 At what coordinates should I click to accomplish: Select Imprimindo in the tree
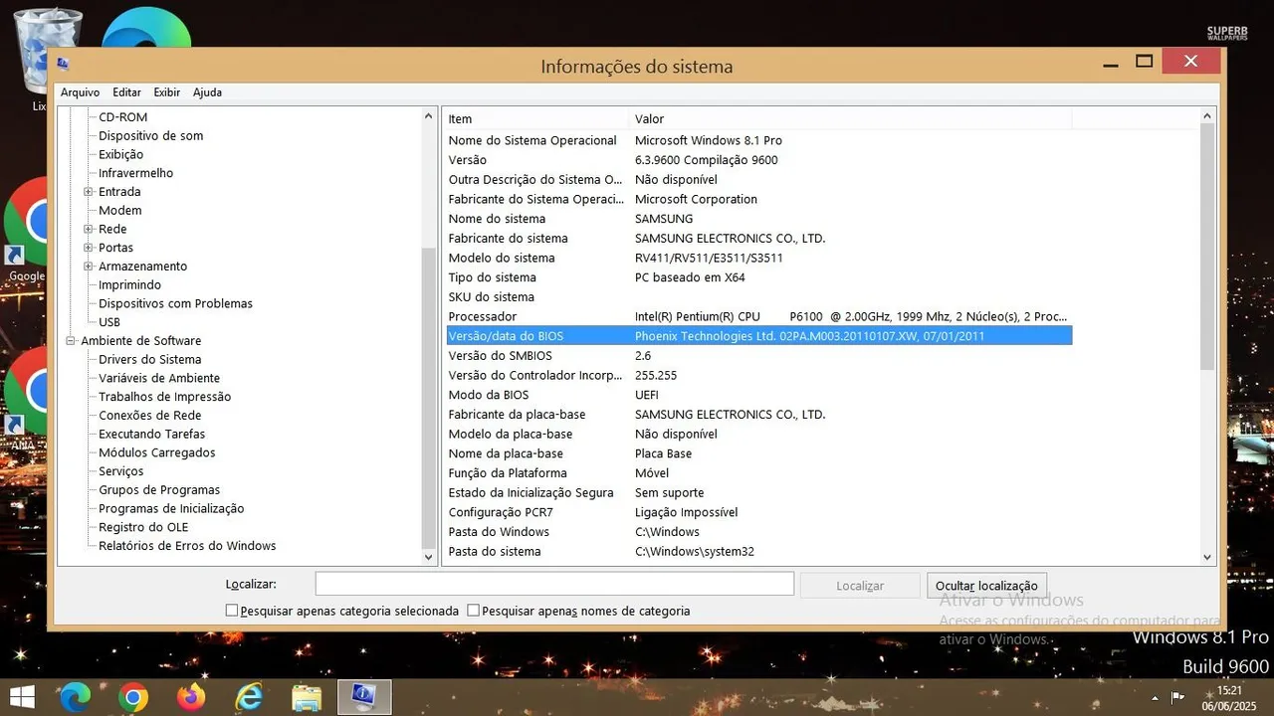click(x=129, y=285)
